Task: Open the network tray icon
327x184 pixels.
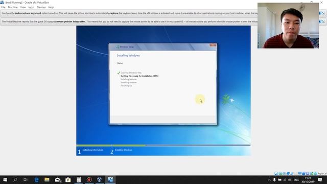Action: 285,179
